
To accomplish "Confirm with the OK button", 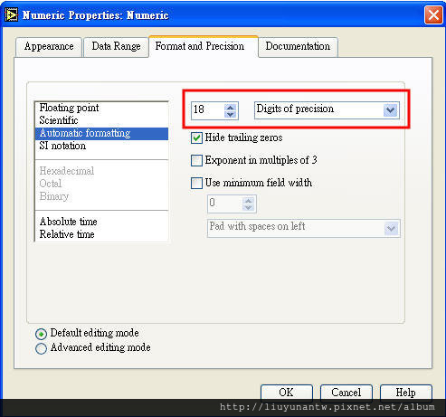I will click(286, 393).
